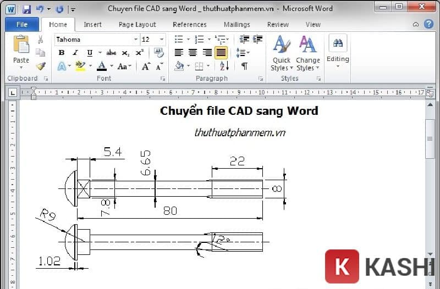This screenshot has height=289, width=440.
Task: Open line and paragraph spacing menu
Action: [x=243, y=53]
